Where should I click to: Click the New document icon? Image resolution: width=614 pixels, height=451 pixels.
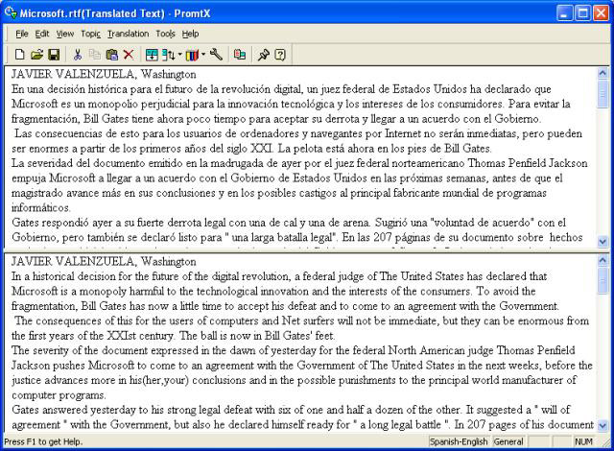click(x=20, y=55)
